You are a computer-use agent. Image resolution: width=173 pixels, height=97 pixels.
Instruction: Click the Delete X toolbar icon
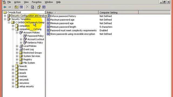coord(27,7)
